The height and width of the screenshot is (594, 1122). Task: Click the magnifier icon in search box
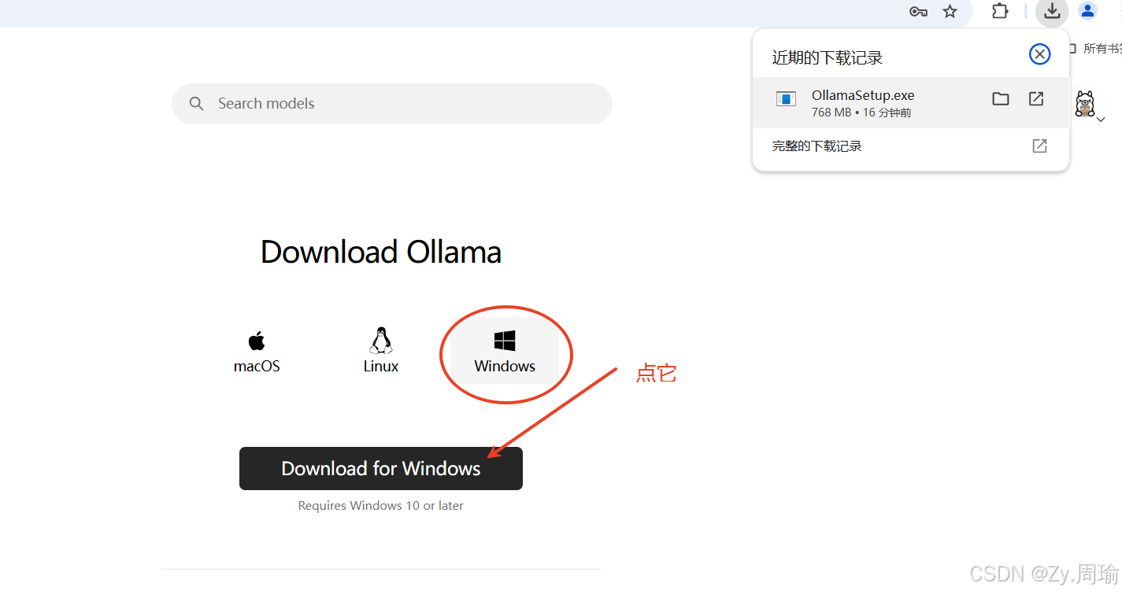tap(197, 104)
